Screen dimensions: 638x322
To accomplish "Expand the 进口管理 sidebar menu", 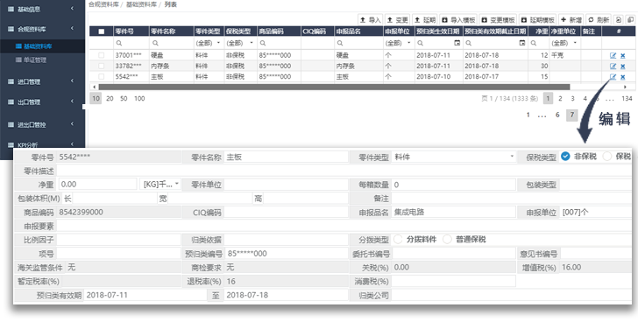I will [43, 81].
